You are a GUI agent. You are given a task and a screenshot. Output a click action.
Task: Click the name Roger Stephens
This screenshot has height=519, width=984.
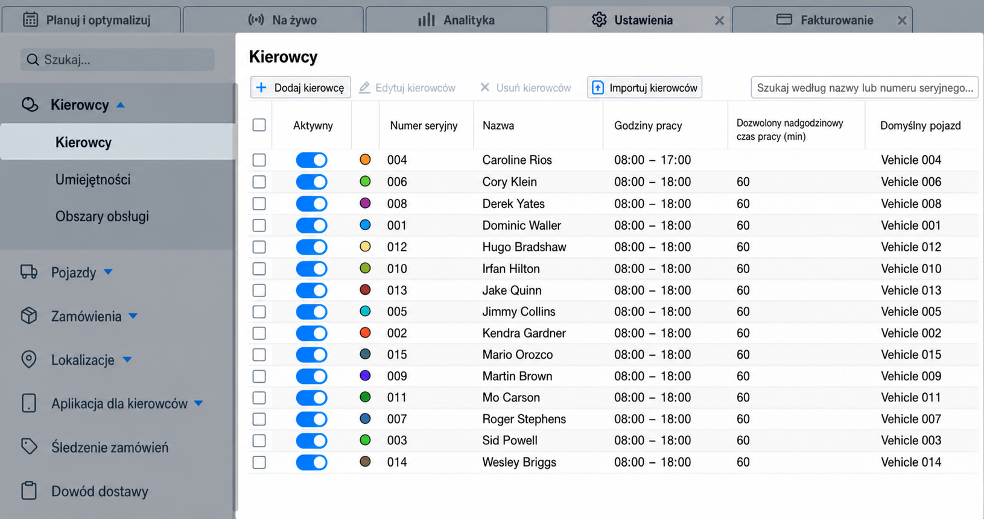[x=524, y=419]
